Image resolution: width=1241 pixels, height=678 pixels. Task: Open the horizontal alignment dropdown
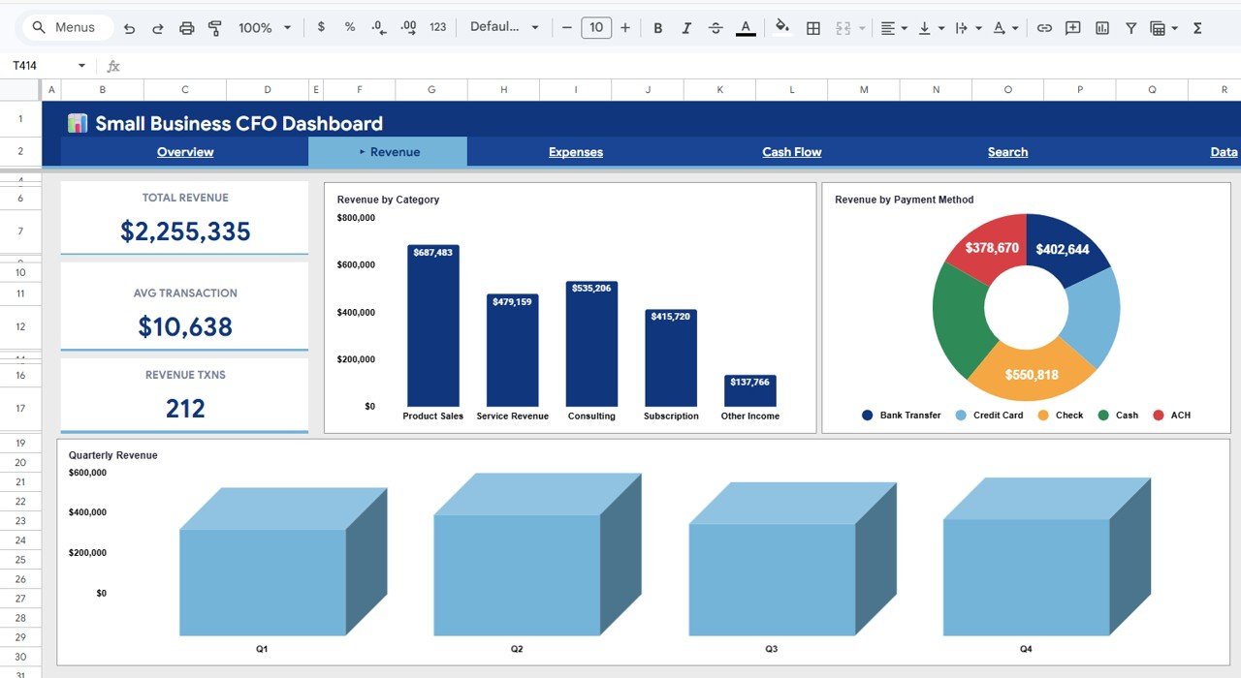coord(892,27)
